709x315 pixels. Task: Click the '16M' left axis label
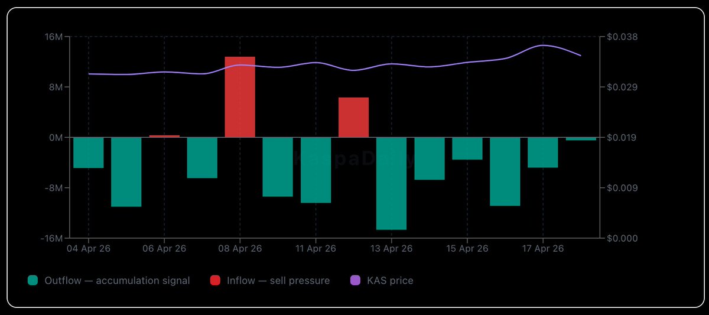pos(53,37)
